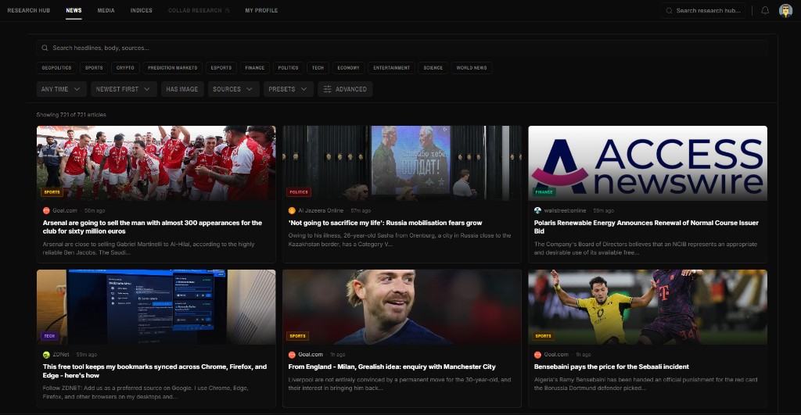Switch to the Media tab
Image resolution: width=801 pixels, height=415 pixels.
pyautogui.click(x=106, y=10)
